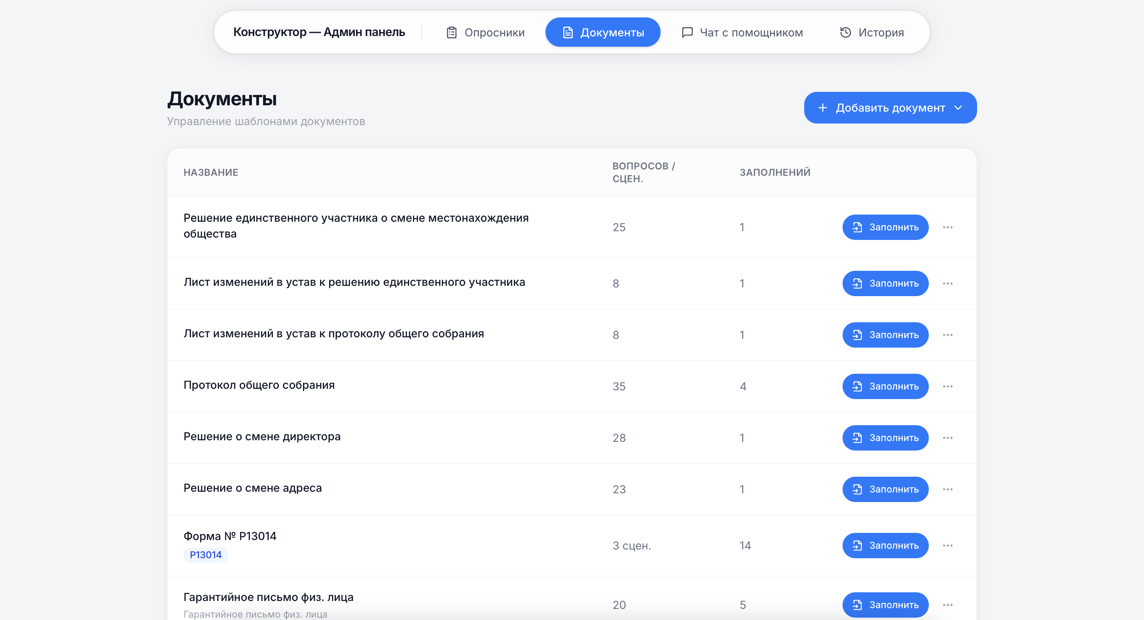Screen dimensions: 1144x620
Task: Click the Конструктор — Админ панель title
Action: point(319,32)
